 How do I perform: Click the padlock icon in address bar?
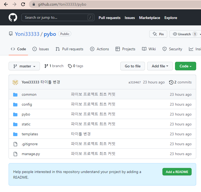(x=34, y=4)
